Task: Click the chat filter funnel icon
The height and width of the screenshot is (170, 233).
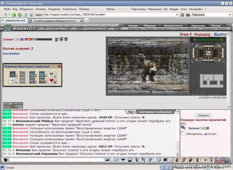Action: [123, 160]
